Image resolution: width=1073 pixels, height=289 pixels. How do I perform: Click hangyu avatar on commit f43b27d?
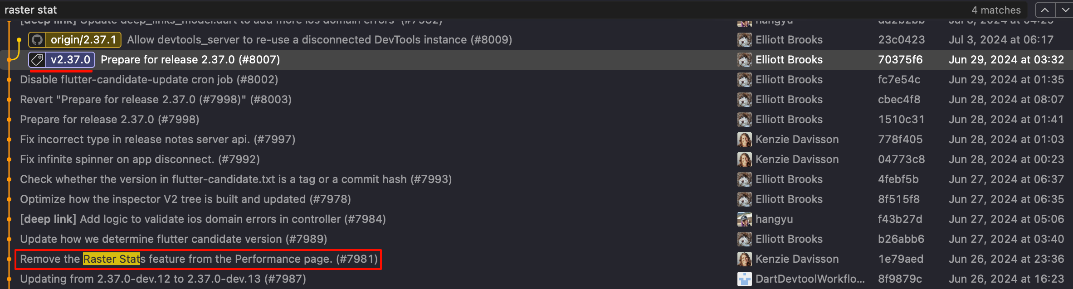[x=744, y=219]
